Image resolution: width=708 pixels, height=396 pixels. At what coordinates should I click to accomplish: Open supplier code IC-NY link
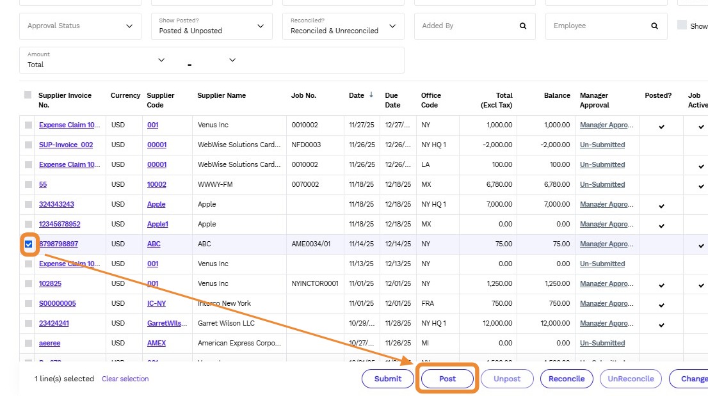(157, 303)
